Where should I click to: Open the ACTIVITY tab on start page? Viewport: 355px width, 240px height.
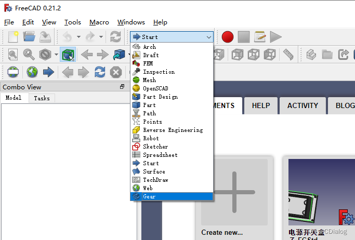pos(303,105)
